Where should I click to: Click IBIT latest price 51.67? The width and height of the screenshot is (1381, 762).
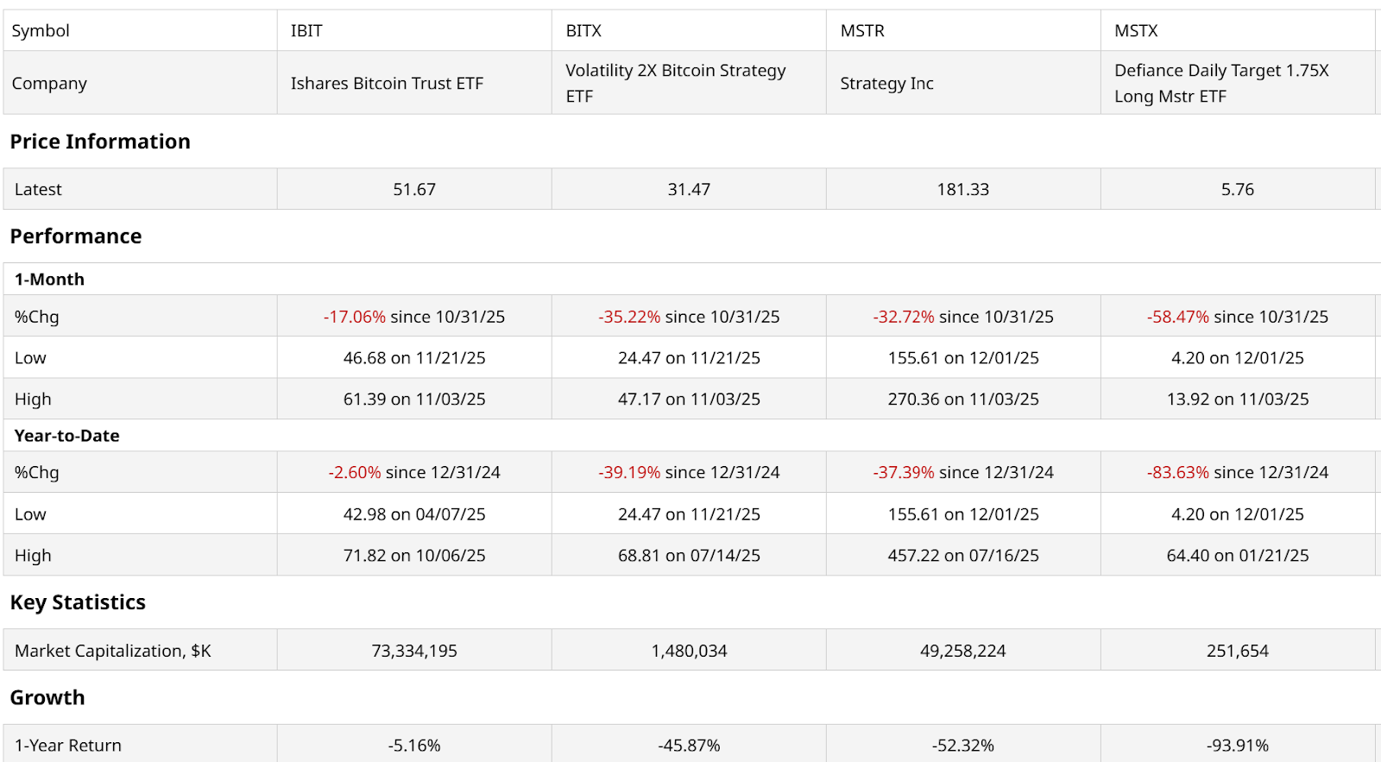click(x=414, y=190)
